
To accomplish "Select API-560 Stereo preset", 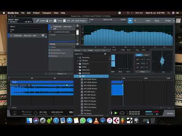I will 90,95.
